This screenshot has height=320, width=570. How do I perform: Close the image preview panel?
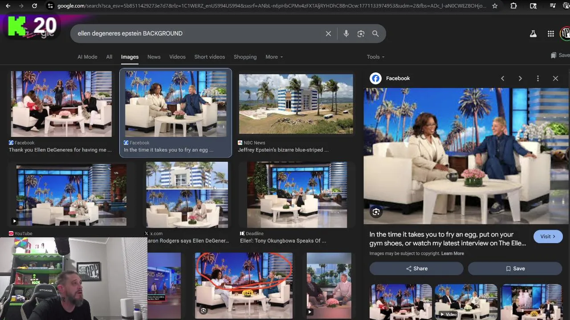coord(555,78)
